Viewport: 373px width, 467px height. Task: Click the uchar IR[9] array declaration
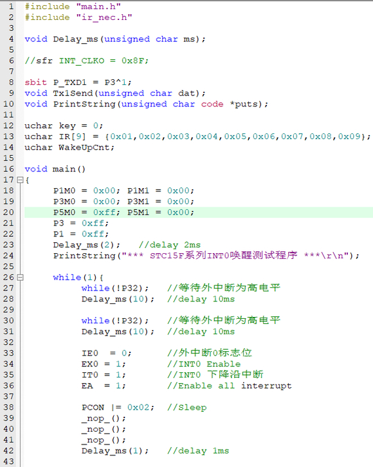197,137
